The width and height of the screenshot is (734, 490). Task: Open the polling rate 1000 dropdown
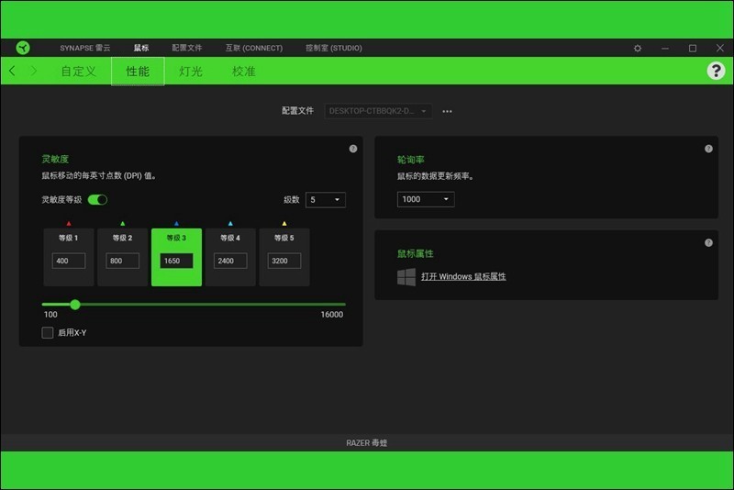click(x=426, y=199)
